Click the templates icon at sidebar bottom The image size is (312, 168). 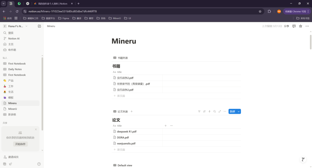click(x=5, y=164)
